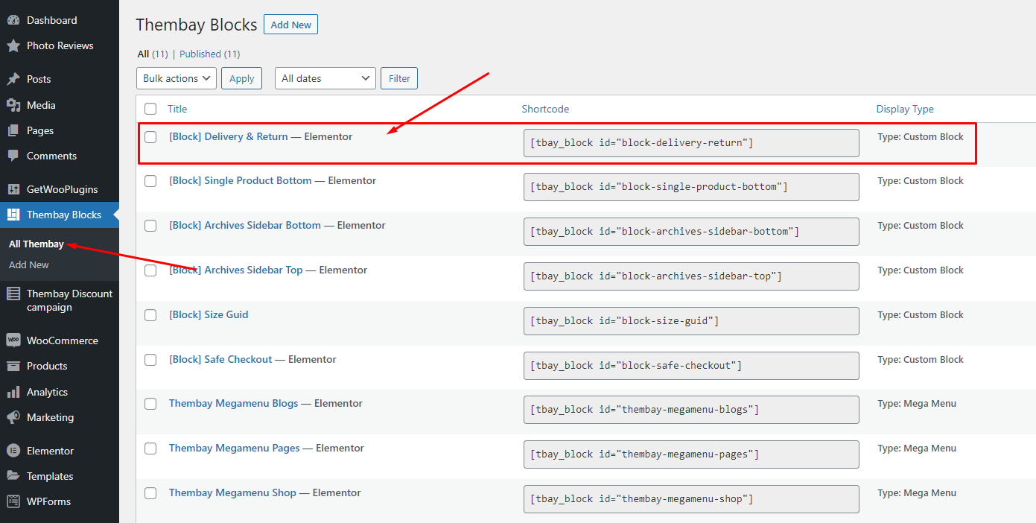Click the block-safe-checkout shortcode field
1036x523 pixels.
(690, 366)
